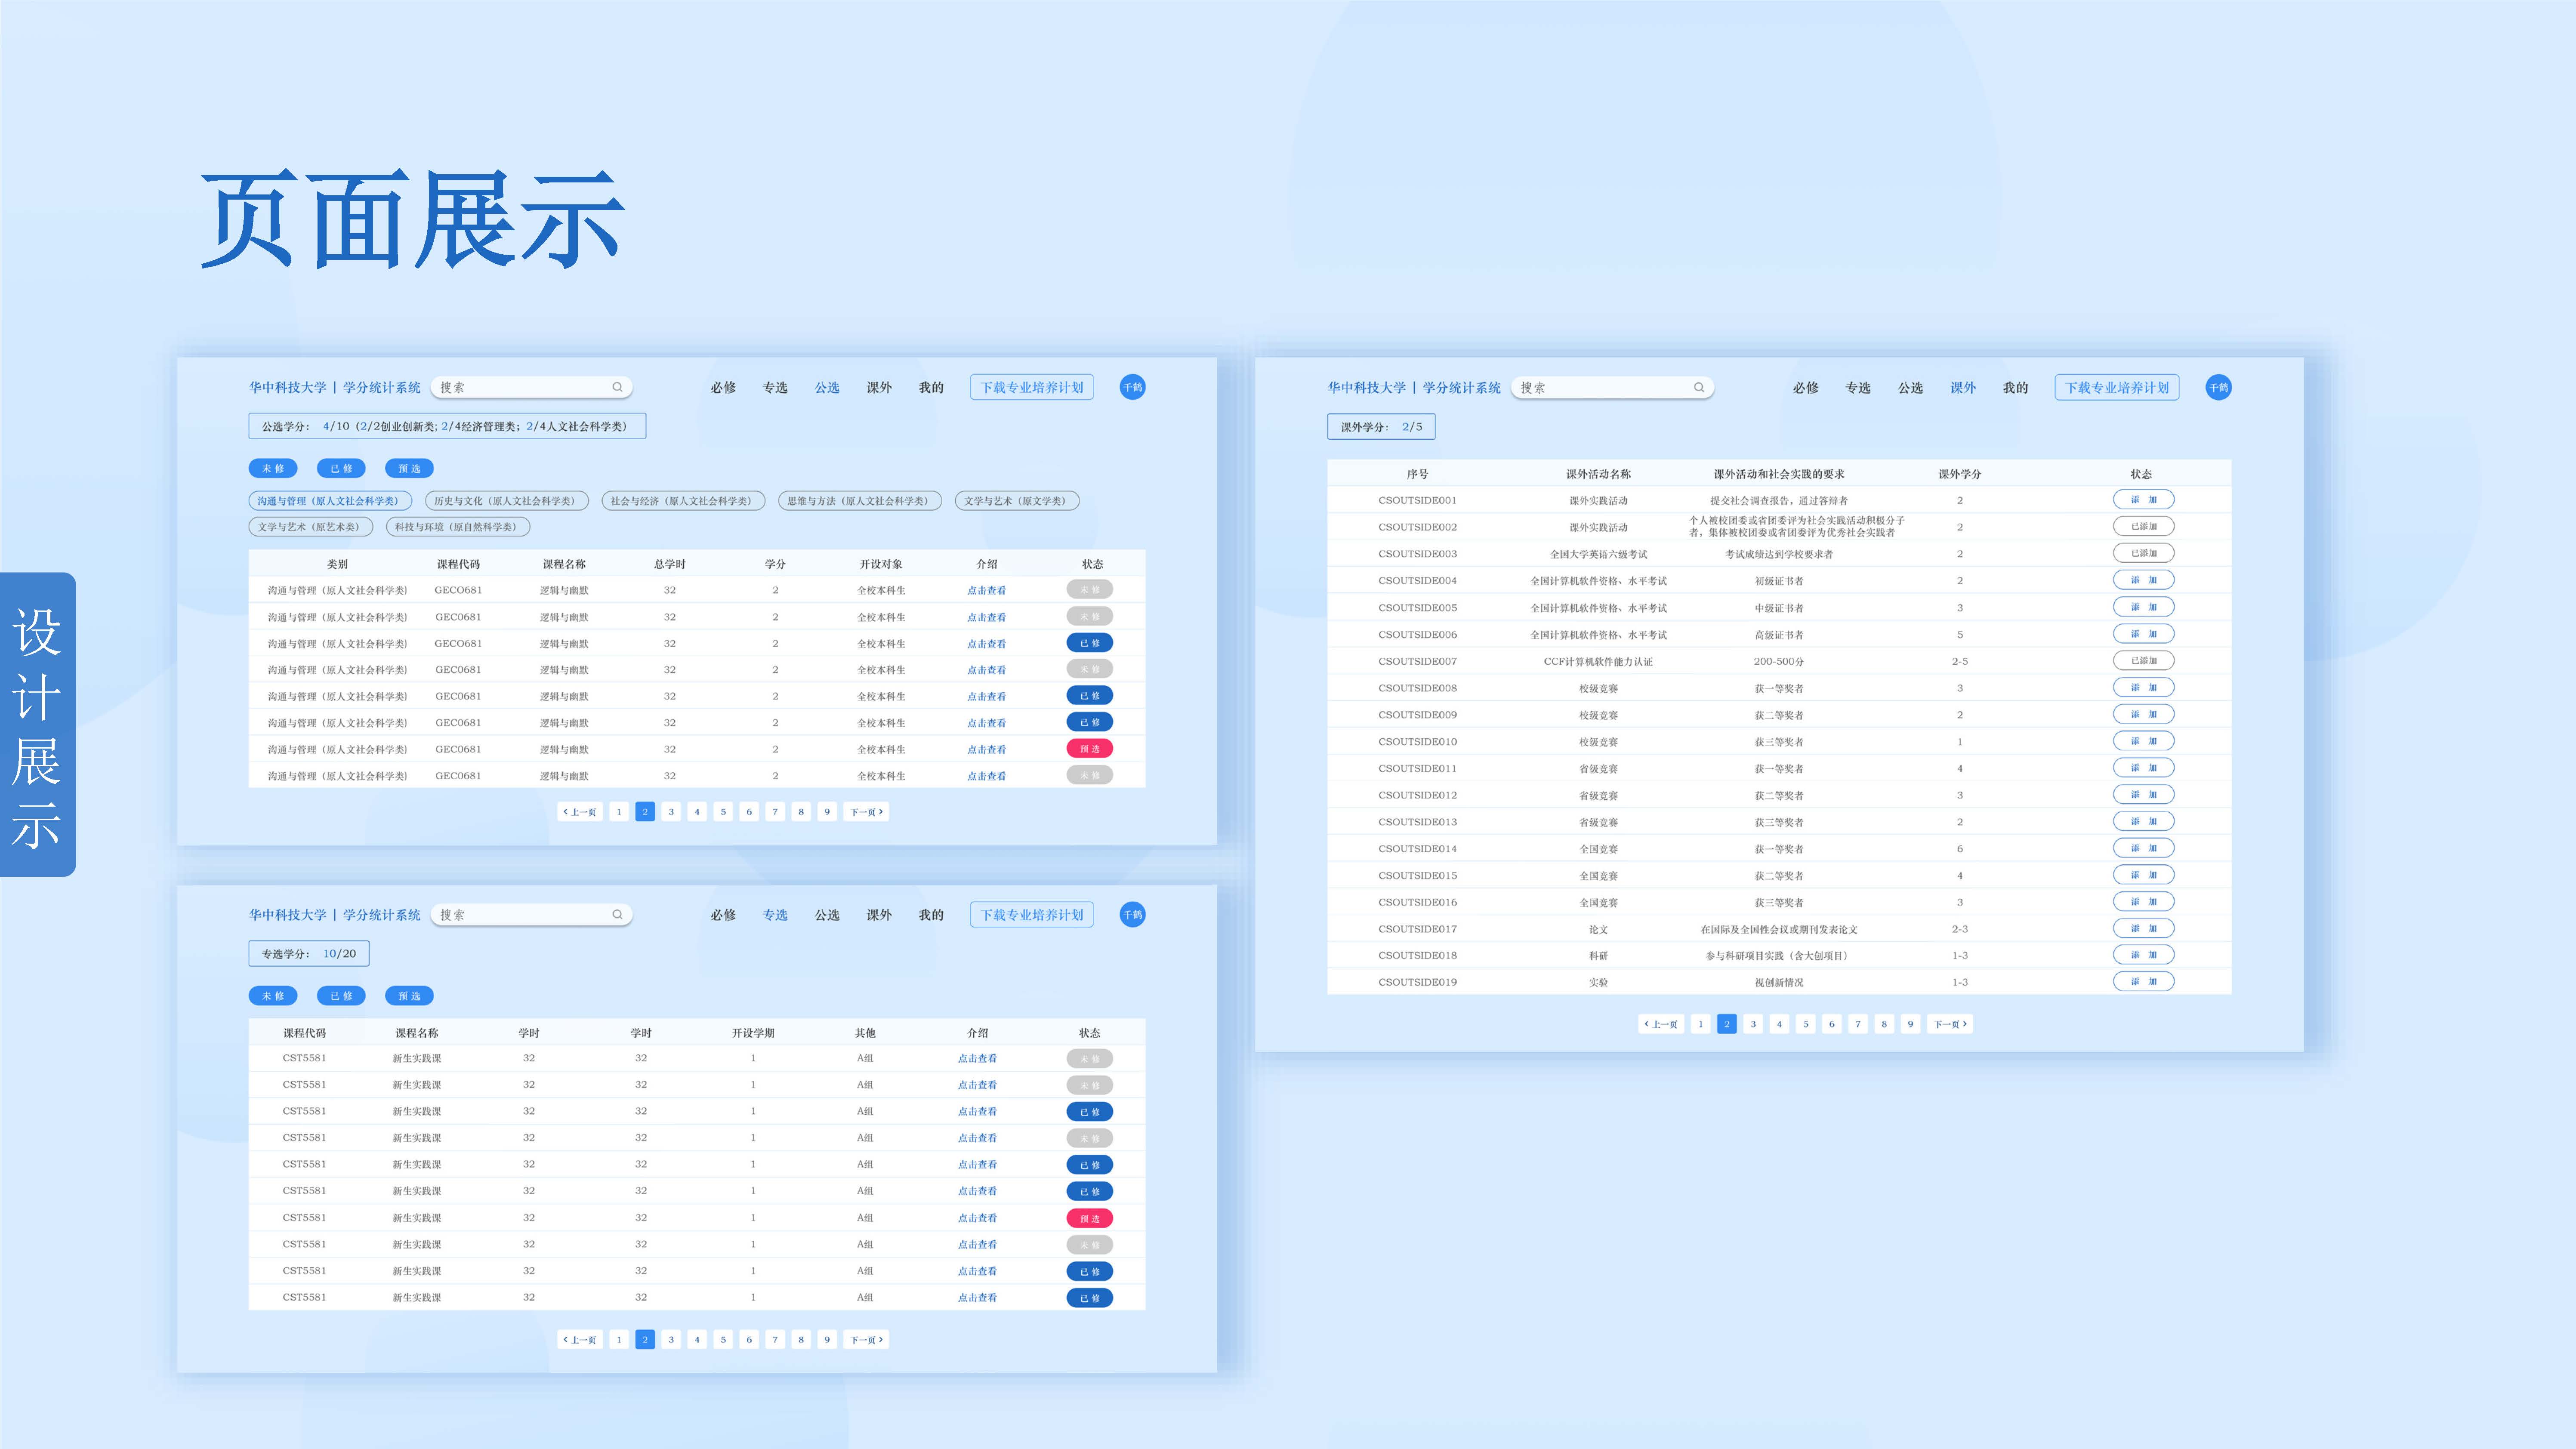Click 下载专业培养计划 on the 专选学分 page
The image size is (2576, 1449).
[x=1032, y=914]
